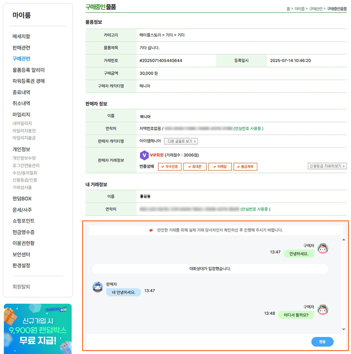The image size is (351, 354).
Task: Expand 다른 글골로 보기 for seller characters
Action: [181, 141]
